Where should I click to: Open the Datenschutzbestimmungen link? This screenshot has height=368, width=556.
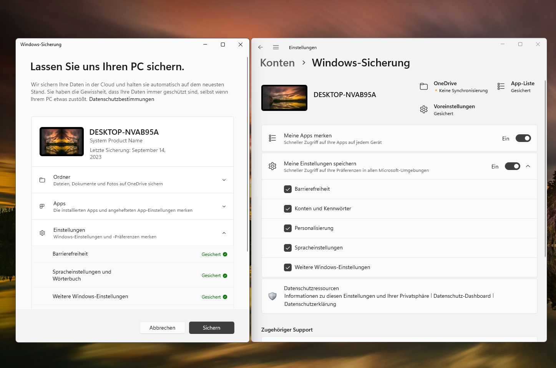pyautogui.click(x=121, y=99)
